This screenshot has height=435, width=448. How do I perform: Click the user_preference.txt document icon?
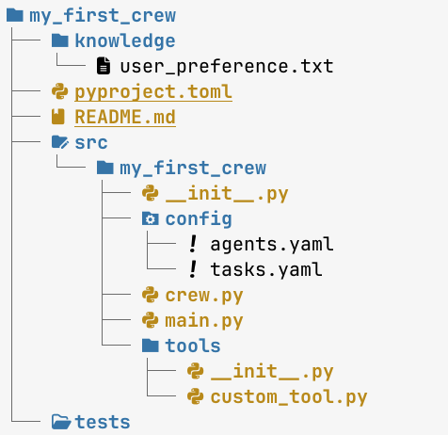[x=104, y=66]
